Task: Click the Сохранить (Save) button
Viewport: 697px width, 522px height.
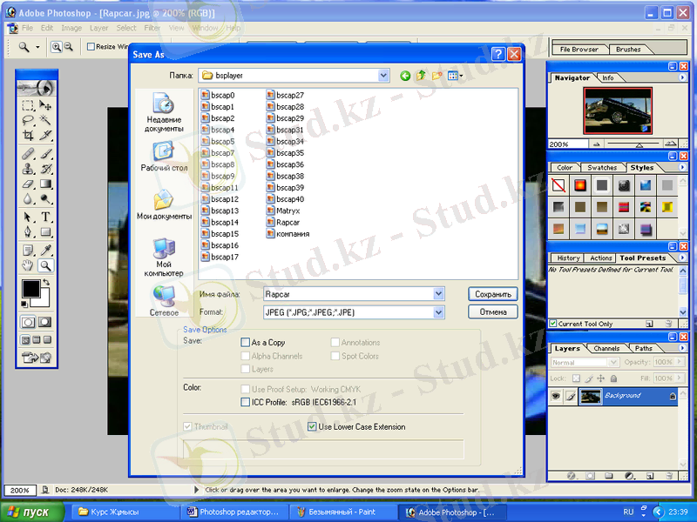Action: pos(493,294)
